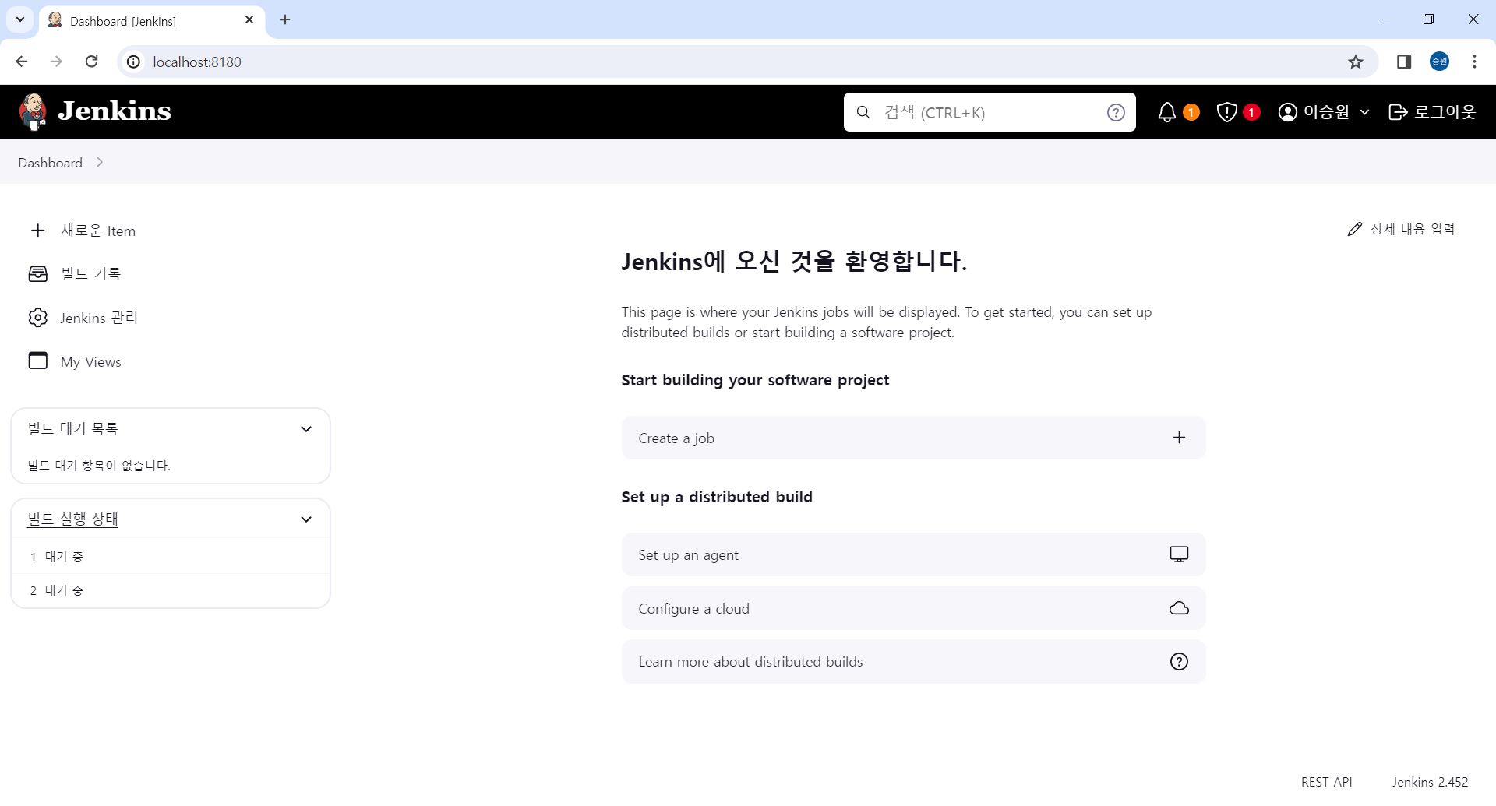Open the Chrome profile avatar

click(1439, 62)
